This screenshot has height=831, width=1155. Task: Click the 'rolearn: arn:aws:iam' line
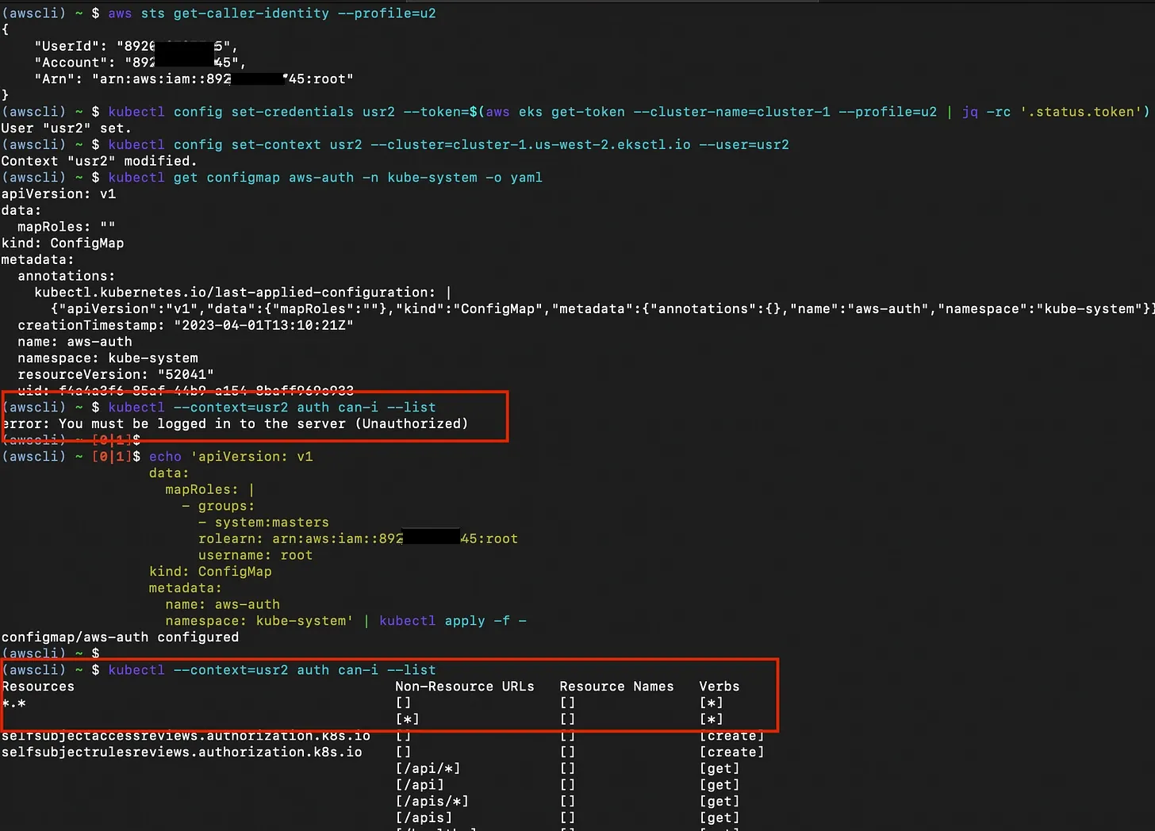[x=358, y=539]
